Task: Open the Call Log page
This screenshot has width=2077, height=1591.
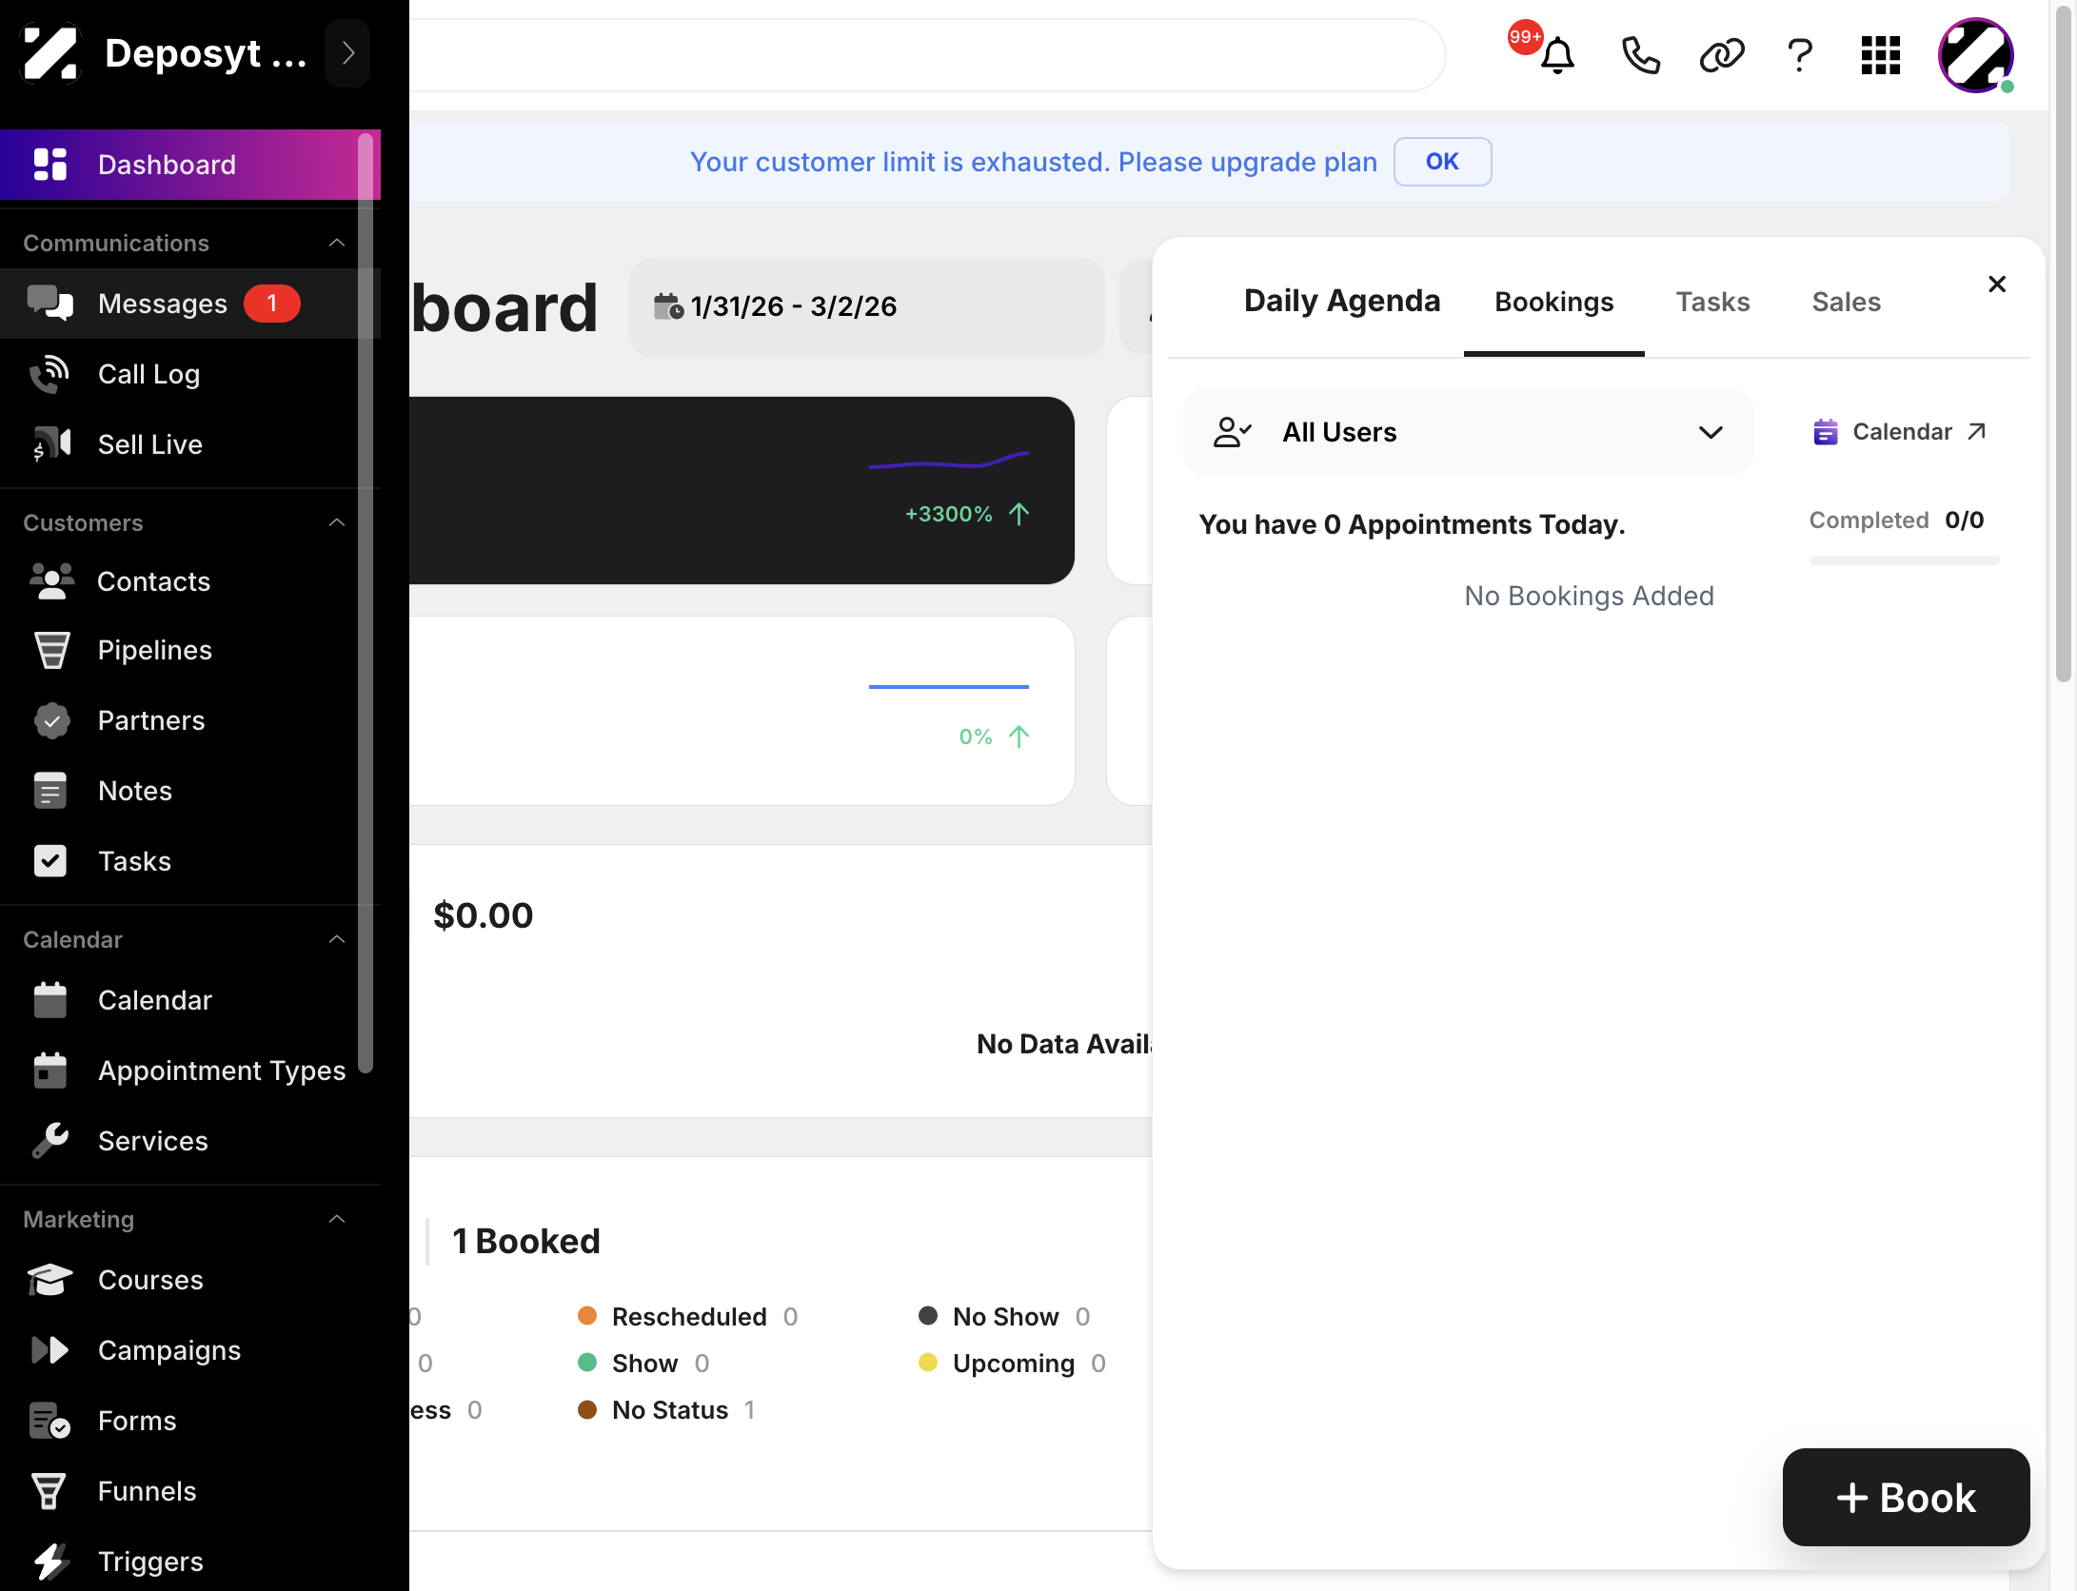Action: pyautogui.click(x=190, y=374)
